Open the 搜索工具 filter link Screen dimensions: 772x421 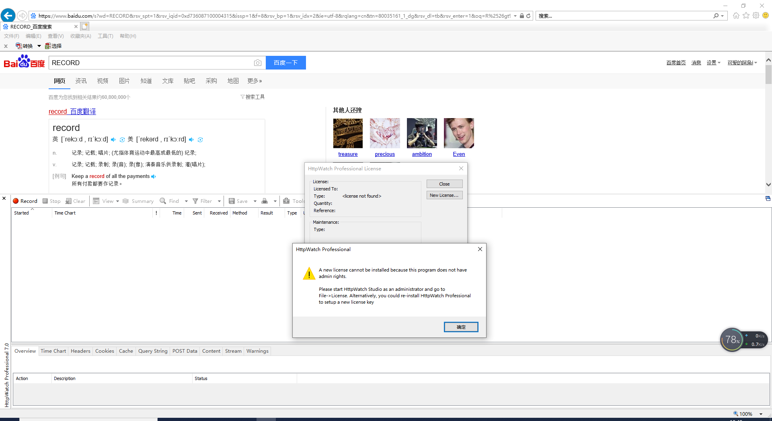[253, 97]
